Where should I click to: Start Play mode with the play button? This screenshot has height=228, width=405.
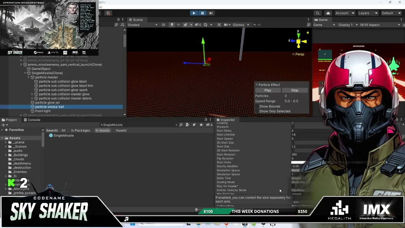[x=194, y=13]
